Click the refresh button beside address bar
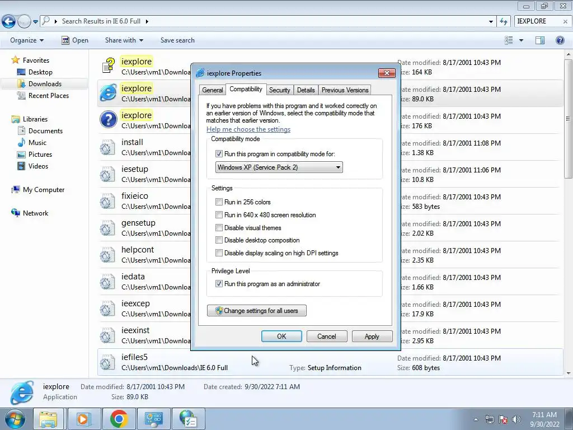The height and width of the screenshot is (430, 573). coord(504,22)
